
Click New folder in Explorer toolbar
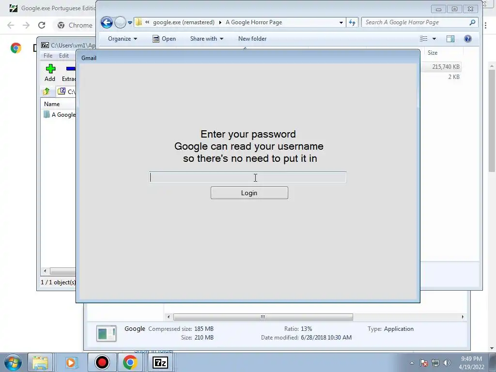[x=252, y=39]
